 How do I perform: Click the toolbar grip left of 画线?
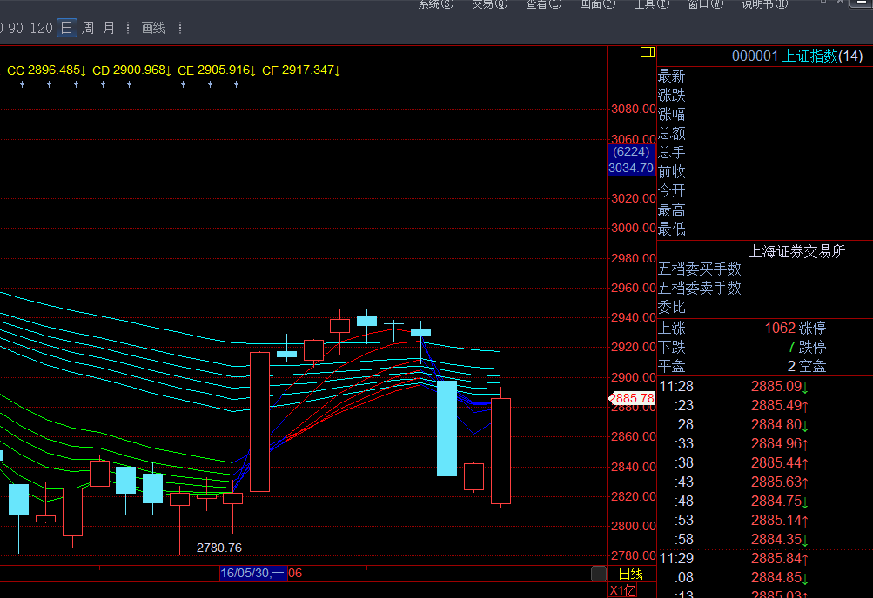click(129, 28)
